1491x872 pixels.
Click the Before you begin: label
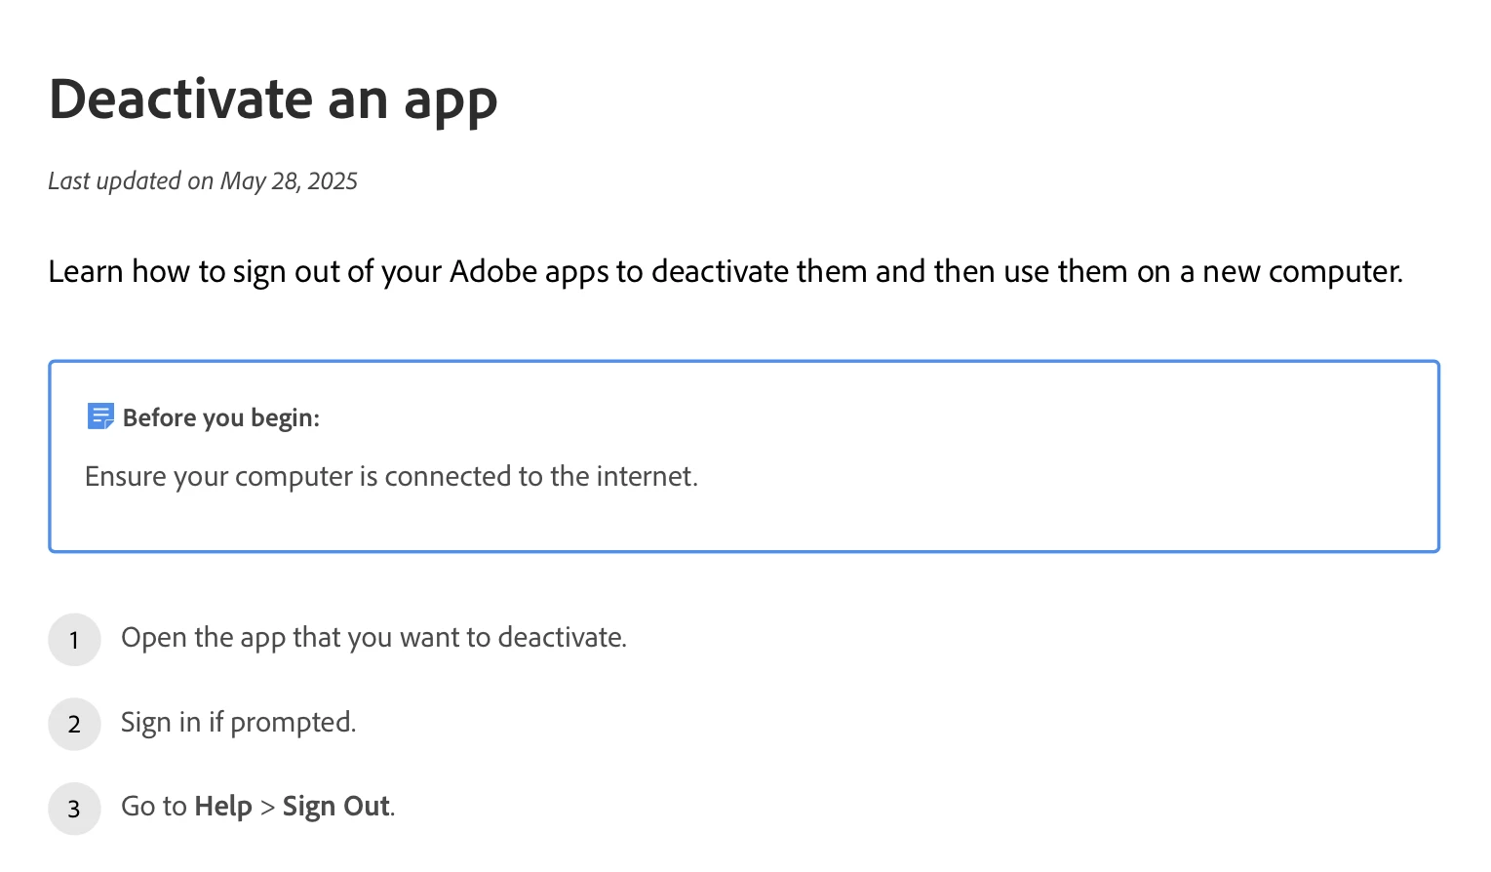pos(221,417)
